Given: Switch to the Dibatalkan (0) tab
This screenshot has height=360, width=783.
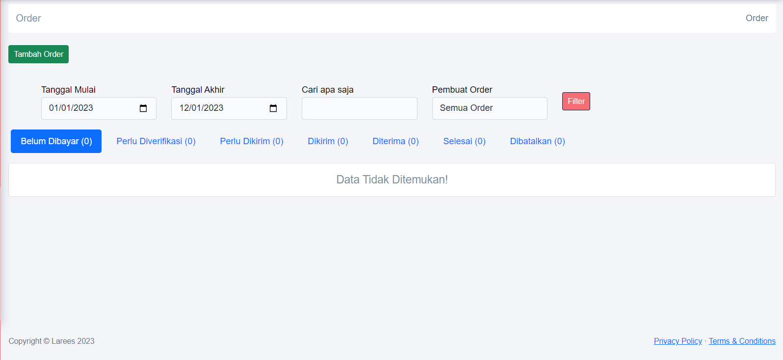Looking at the screenshot, I should coord(537,141).
